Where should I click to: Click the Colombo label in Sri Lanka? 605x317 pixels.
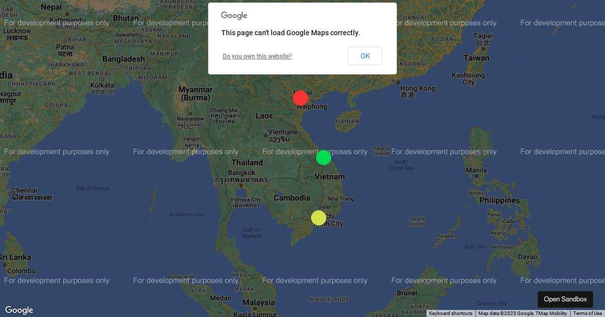[x=22, y=270]
